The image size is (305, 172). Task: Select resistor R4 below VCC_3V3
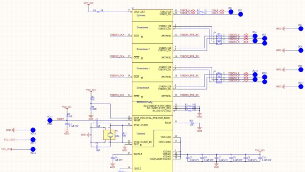pos(91,99)
